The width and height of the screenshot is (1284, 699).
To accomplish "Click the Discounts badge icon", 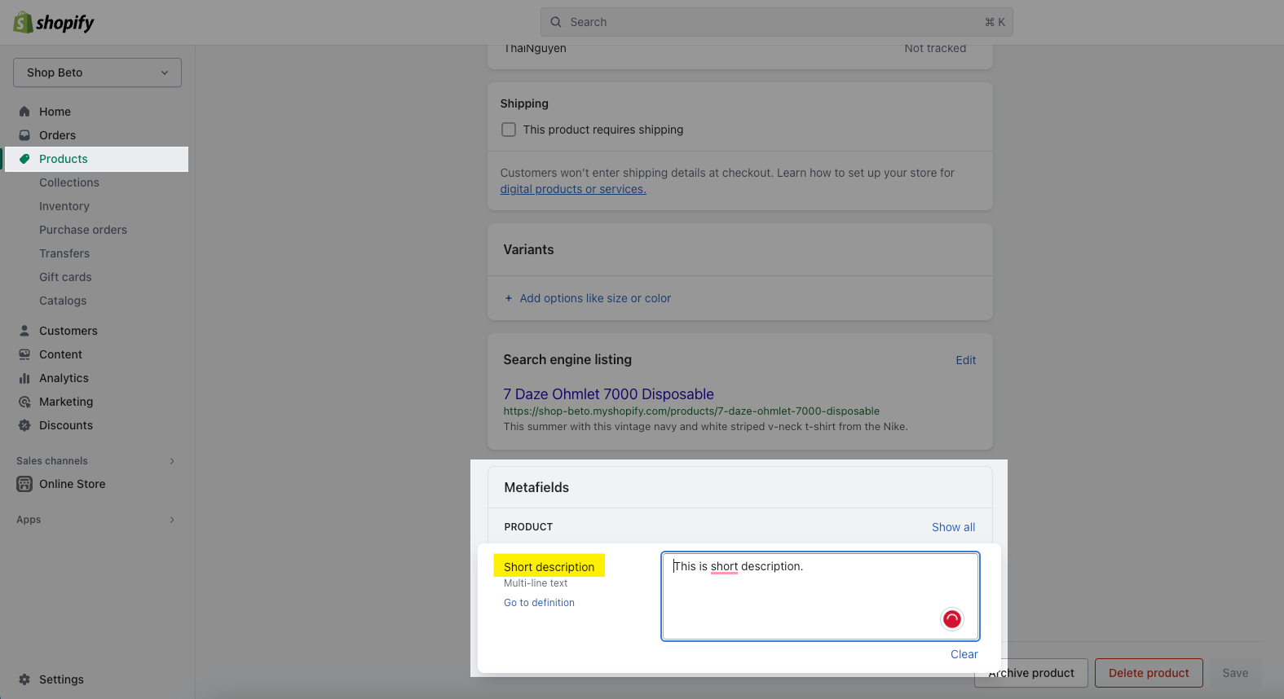I will coord(24,425).
